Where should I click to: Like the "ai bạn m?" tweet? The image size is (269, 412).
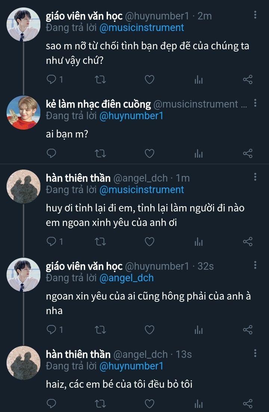tap(149, 153)
